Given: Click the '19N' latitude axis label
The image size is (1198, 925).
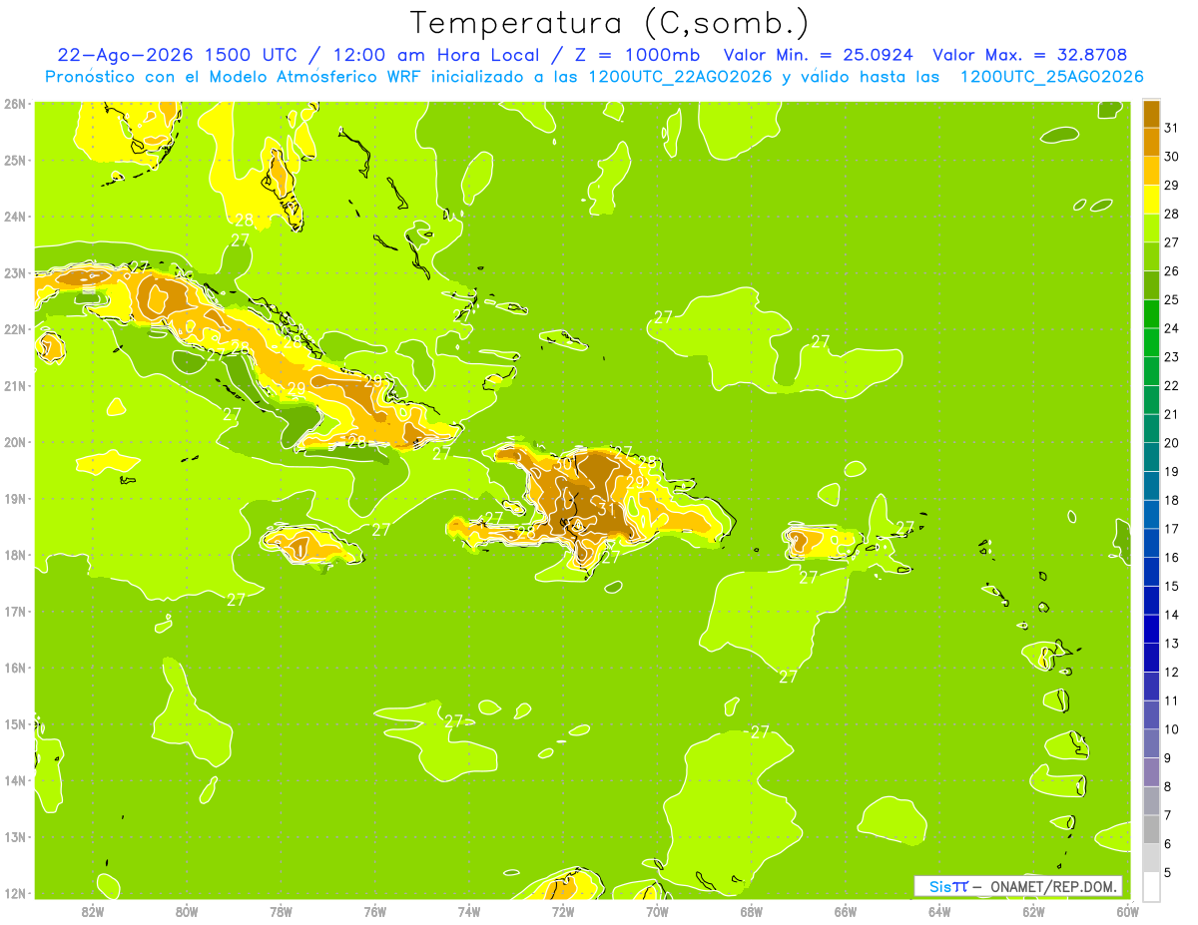Looking at the screenshot, I should coord(16,498).
